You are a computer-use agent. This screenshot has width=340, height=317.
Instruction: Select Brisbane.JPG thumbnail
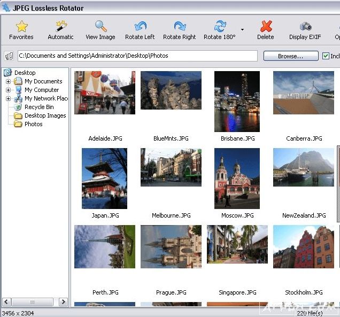(x=237, y=102)
